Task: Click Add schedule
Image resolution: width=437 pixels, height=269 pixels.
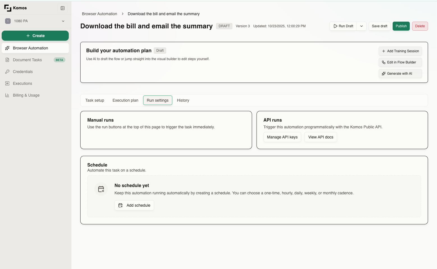Action: (134, 205)
